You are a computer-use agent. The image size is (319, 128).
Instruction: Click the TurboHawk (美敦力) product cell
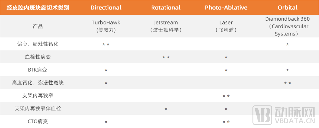coord(106,26)
